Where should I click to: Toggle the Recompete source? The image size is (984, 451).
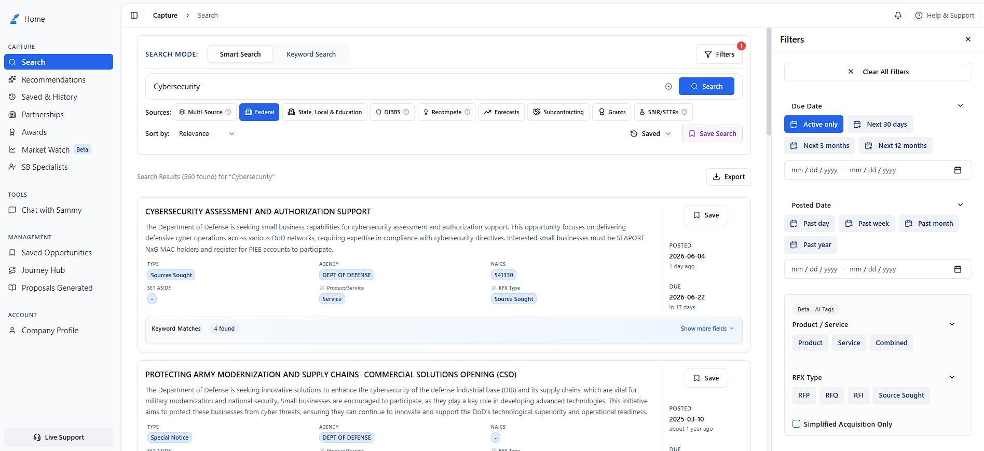(447, 112)
